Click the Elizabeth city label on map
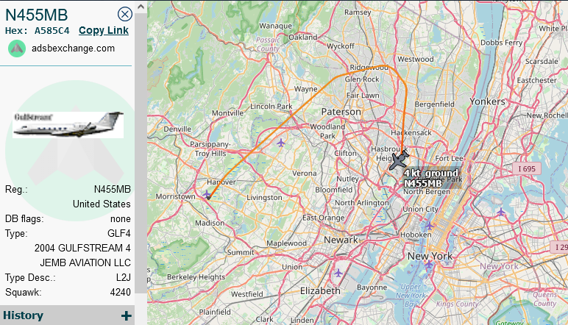This screenshot has height=325, width=568. pyautogui.click(x=320, y=291)
